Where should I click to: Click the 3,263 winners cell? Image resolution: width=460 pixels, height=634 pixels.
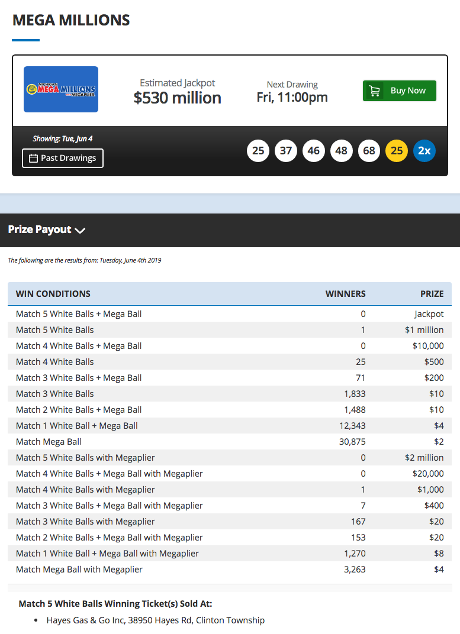[x=355, y=570]
